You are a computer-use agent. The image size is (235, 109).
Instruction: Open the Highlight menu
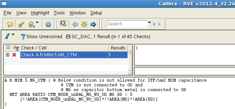[40, 13]
